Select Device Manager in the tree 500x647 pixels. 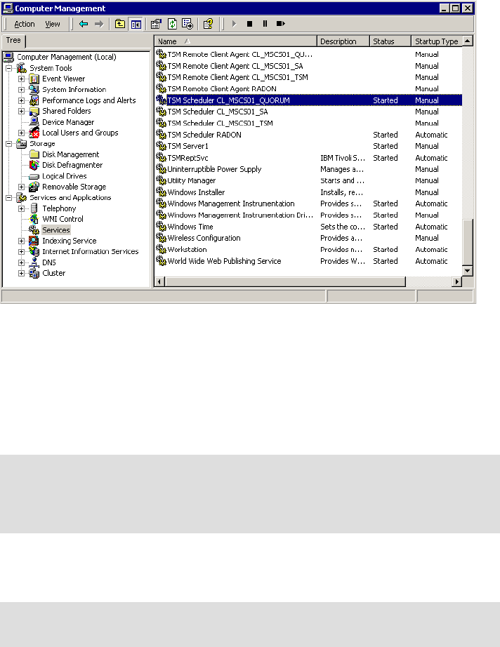pyautogui.click(x=68, y=122)
